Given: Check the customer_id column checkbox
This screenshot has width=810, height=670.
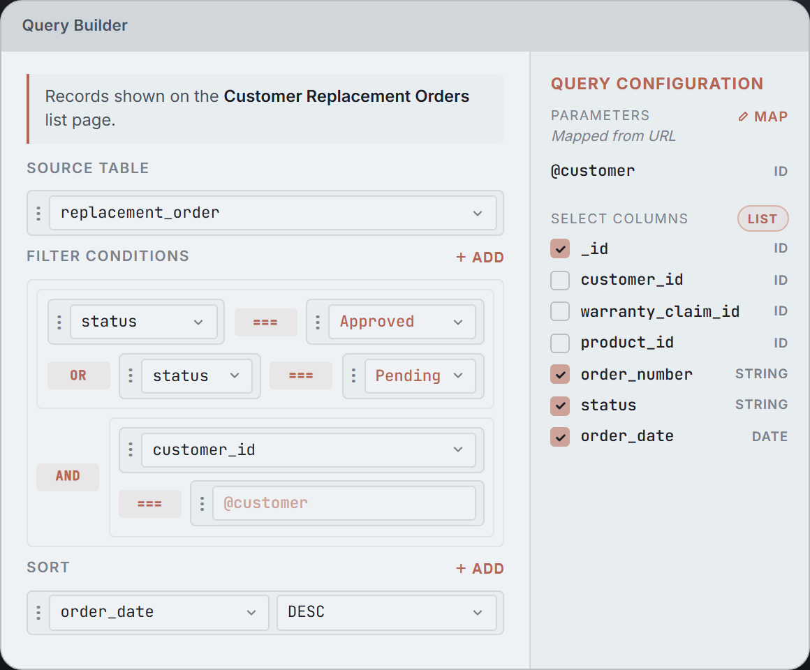Looking at the screenshot, I should tap(560, 281).
